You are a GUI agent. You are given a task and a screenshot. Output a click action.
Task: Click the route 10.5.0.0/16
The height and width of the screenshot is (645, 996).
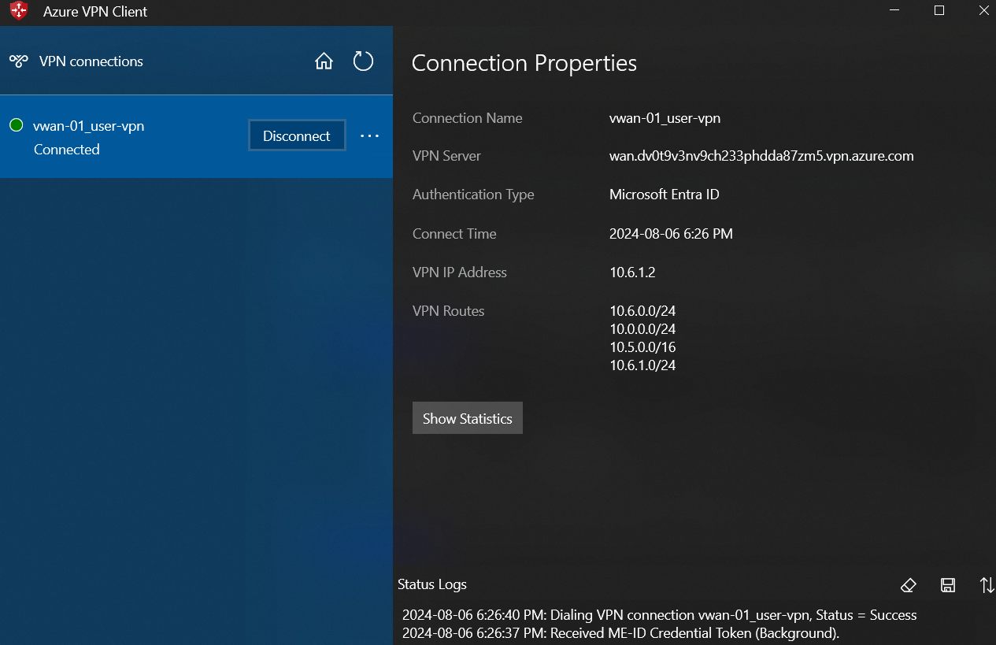click(642, 347)
